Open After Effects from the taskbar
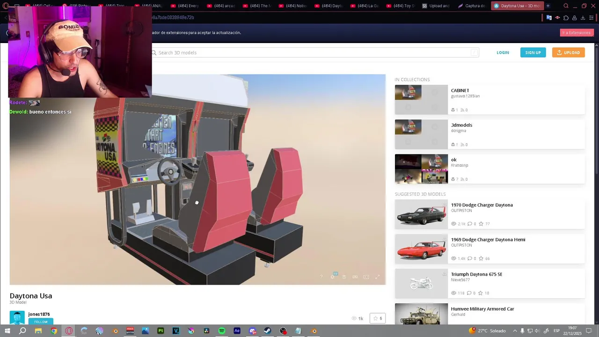Image resolution: width=599 pixels, height=337 pixels. click(237, 331)
